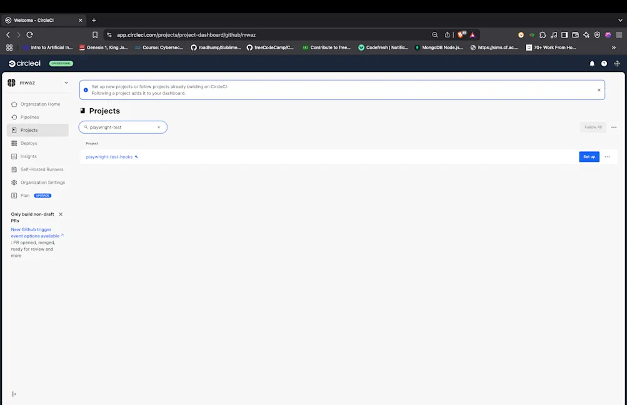Open the user avatar menu in header
Viewport: 627px width, 405px height.
(x=617, y=64)
